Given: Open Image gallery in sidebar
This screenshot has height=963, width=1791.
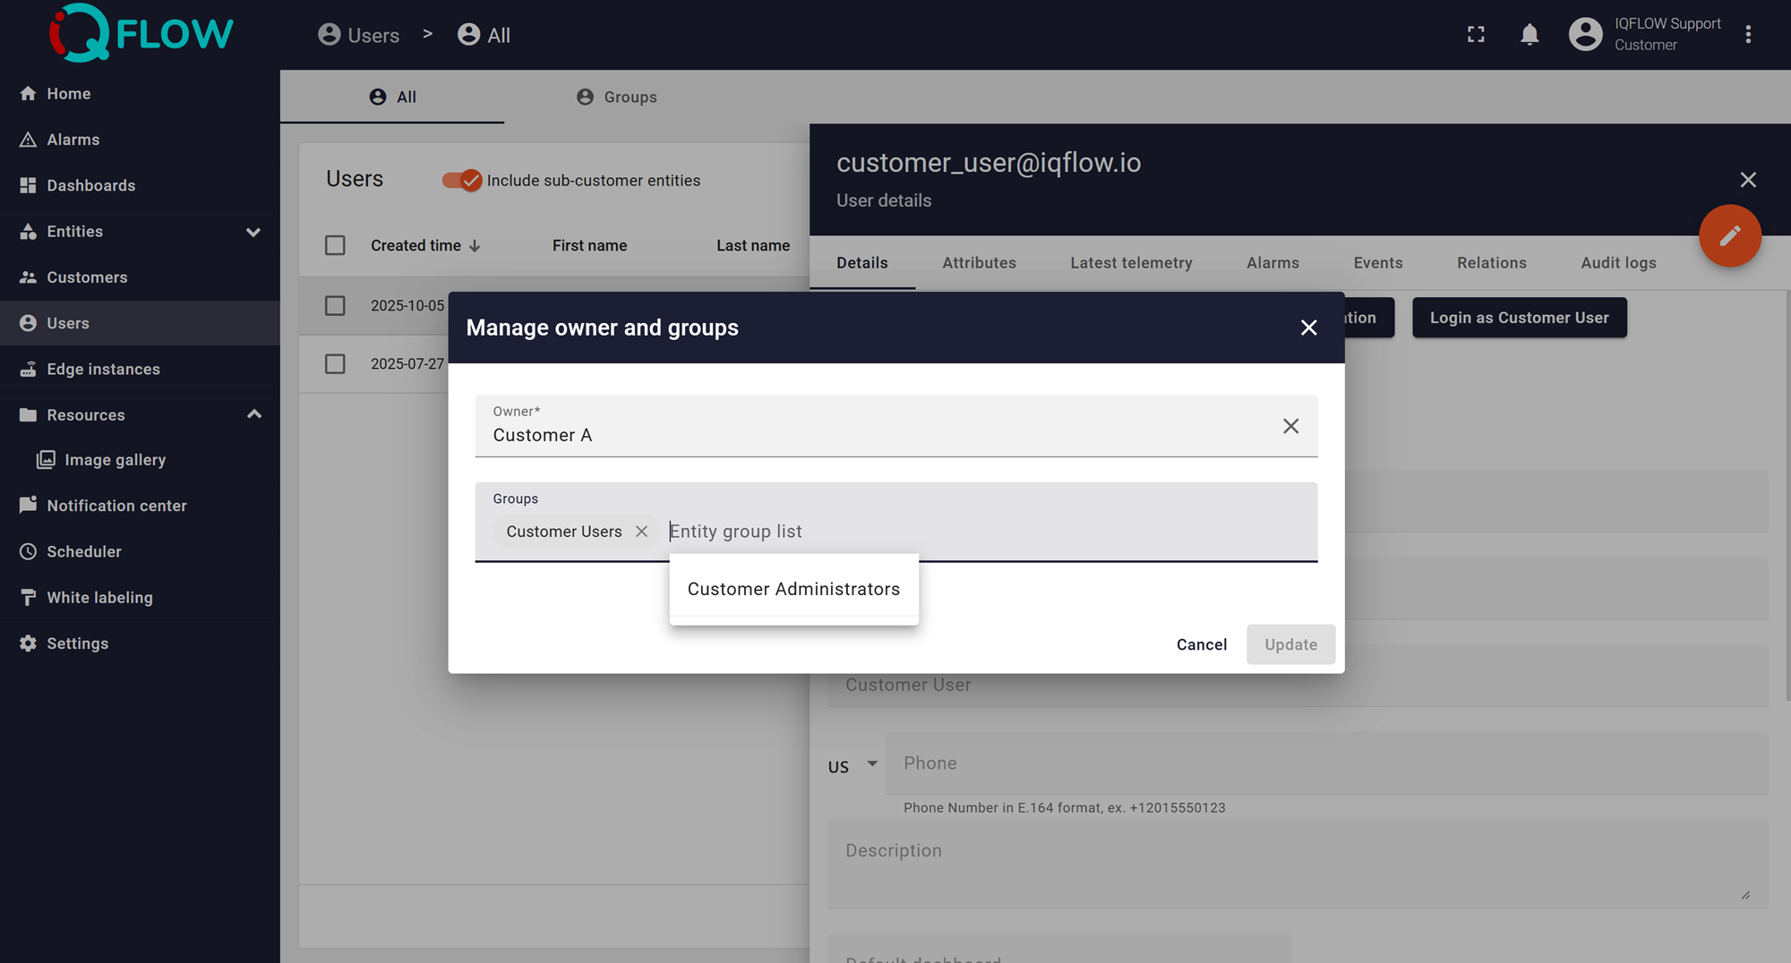Looking at the screenshot, I should tap(115, 460).
